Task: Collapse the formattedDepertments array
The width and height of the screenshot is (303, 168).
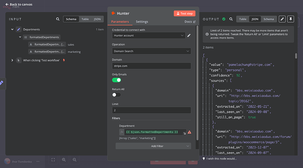Action: coord(20,37)
